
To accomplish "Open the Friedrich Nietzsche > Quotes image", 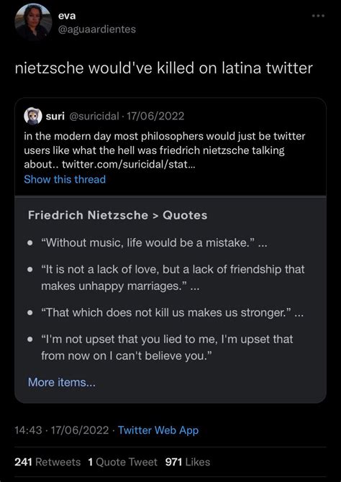I will coord(170,299).
